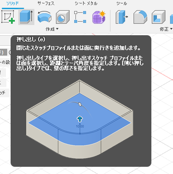Click the Create Sketch icon
The width and height of the screenshot is (173, 174).
pos(8,17)
